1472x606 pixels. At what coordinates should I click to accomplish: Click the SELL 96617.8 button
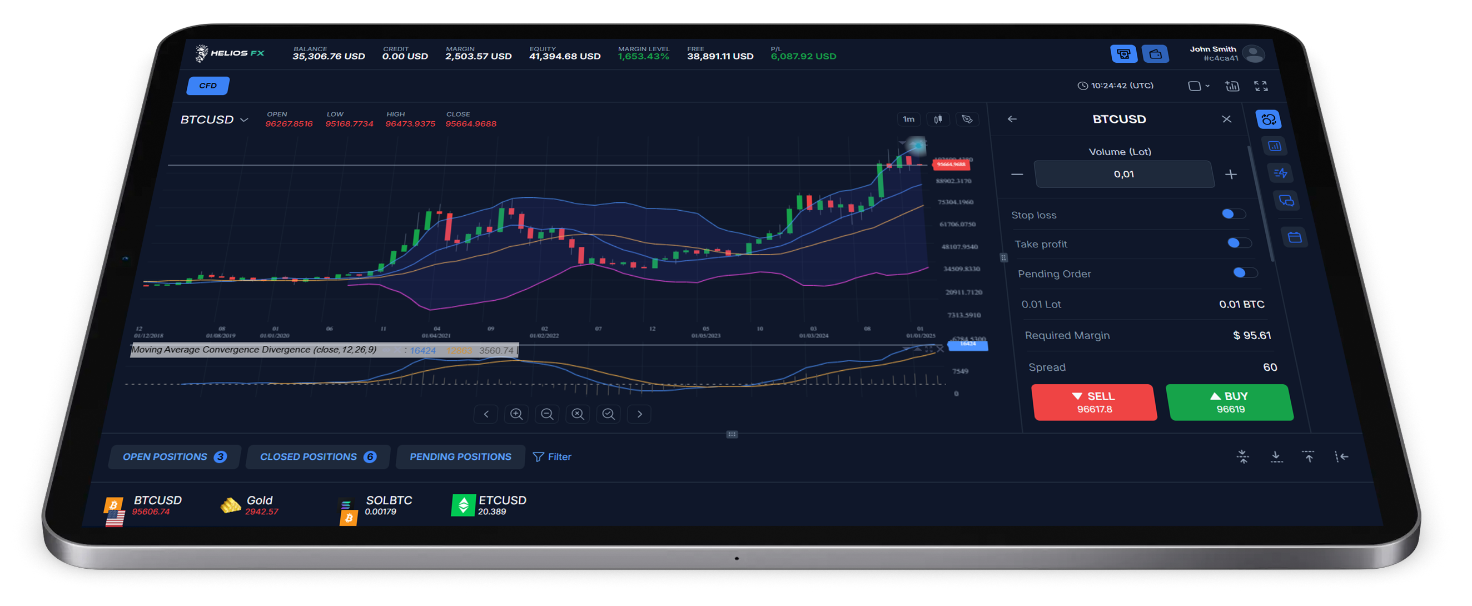1093,403
